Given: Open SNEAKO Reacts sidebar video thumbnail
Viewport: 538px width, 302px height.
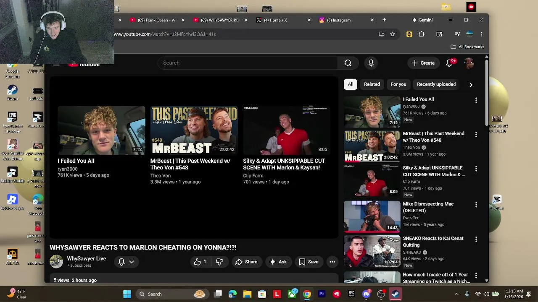Looking at the screenshot, I should pos(372,251).
